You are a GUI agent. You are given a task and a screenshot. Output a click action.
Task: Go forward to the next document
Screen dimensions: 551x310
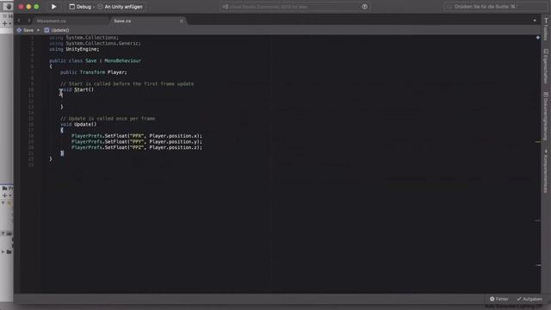28,21
